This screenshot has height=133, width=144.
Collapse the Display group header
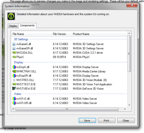pos(19,62)
